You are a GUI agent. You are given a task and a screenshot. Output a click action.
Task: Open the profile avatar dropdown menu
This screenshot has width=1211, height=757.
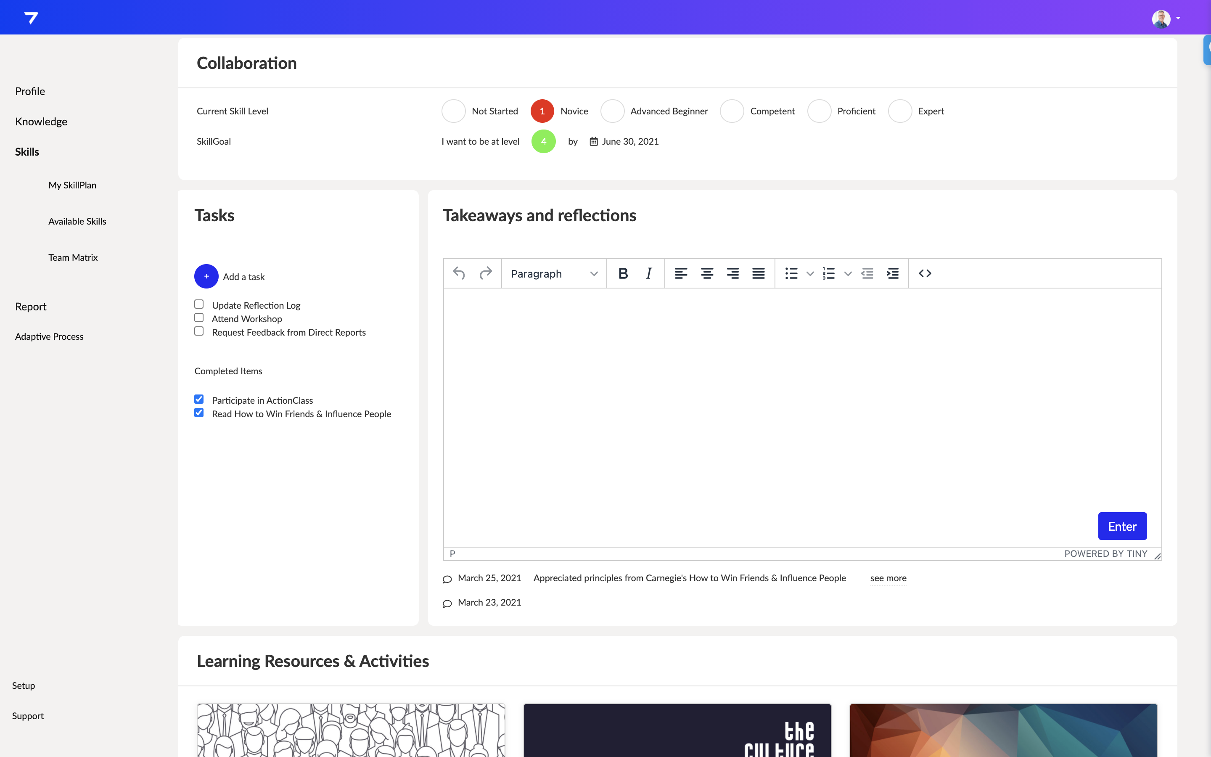[1166, 18]
